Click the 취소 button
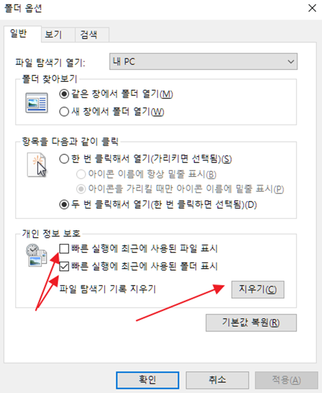The width and height of the screenshot is (322, 393). tap(217, 380)
